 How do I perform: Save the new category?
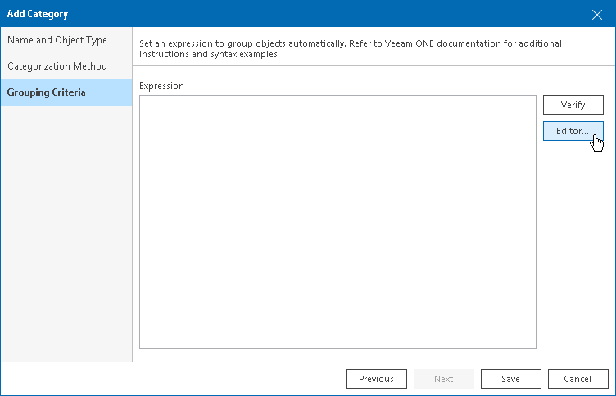tap(510, 379)
